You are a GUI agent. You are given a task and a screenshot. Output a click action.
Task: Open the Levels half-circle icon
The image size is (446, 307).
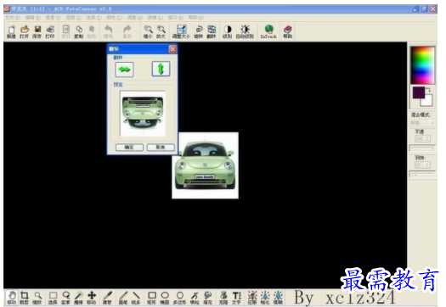point(228,32)
